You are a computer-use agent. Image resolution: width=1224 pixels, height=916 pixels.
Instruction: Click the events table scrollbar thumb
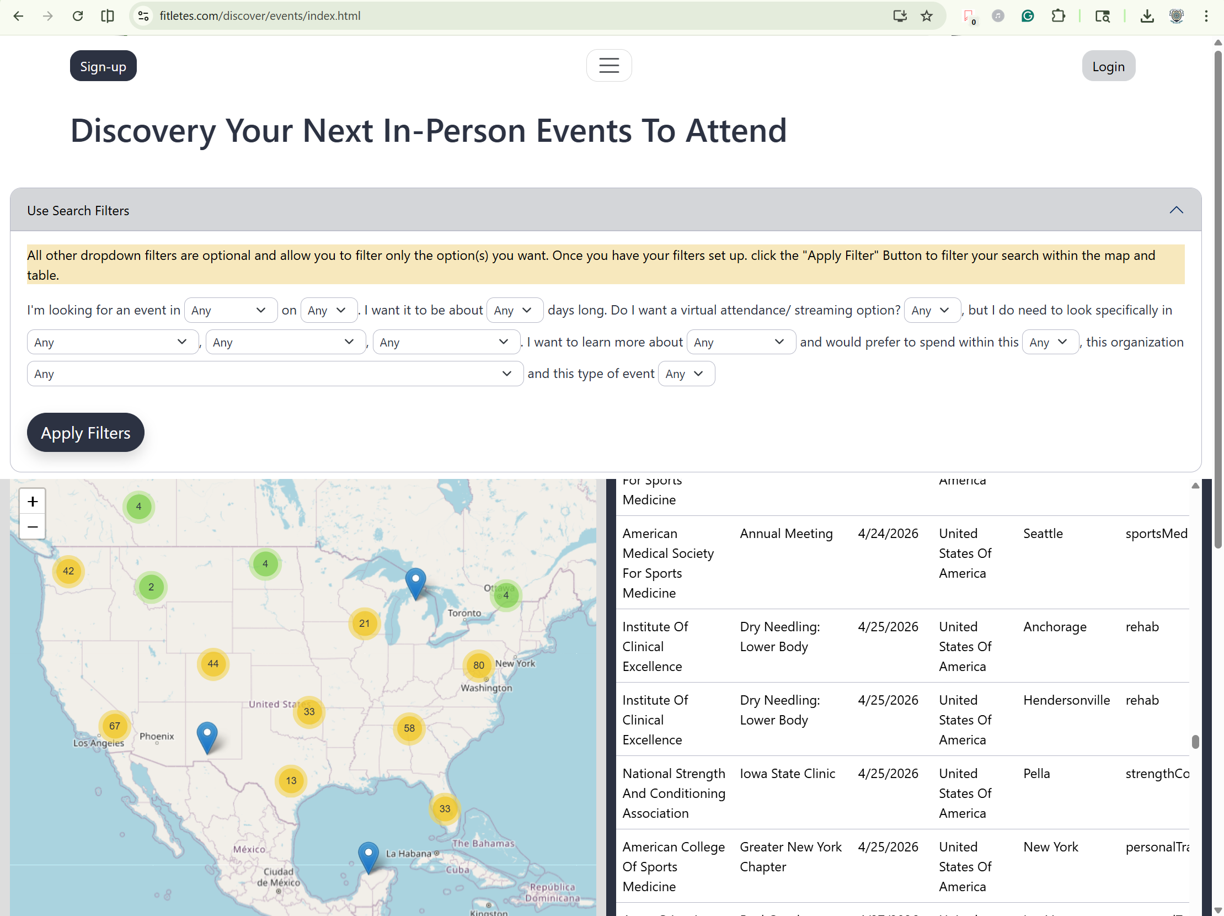pyautogui.click(x=1195, y=742)
